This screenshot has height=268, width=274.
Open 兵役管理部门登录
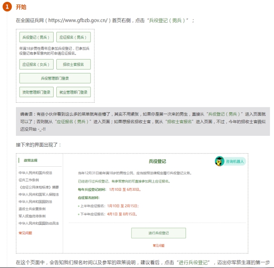(x=55, y=78)
